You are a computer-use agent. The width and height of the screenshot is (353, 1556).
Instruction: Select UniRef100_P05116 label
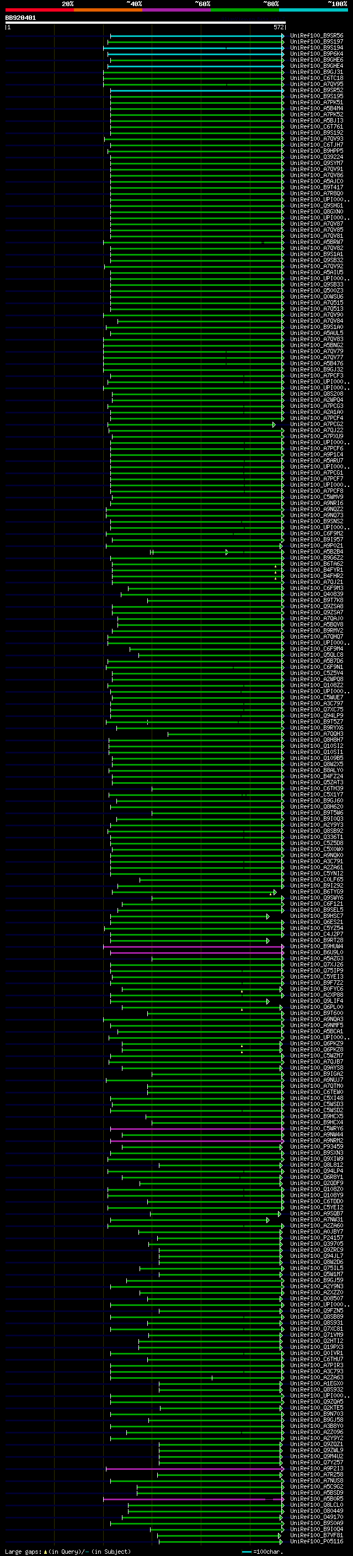316,1542
